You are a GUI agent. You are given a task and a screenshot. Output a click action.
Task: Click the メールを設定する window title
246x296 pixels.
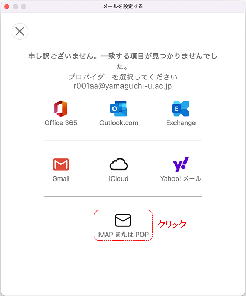(x=123, y=6)
